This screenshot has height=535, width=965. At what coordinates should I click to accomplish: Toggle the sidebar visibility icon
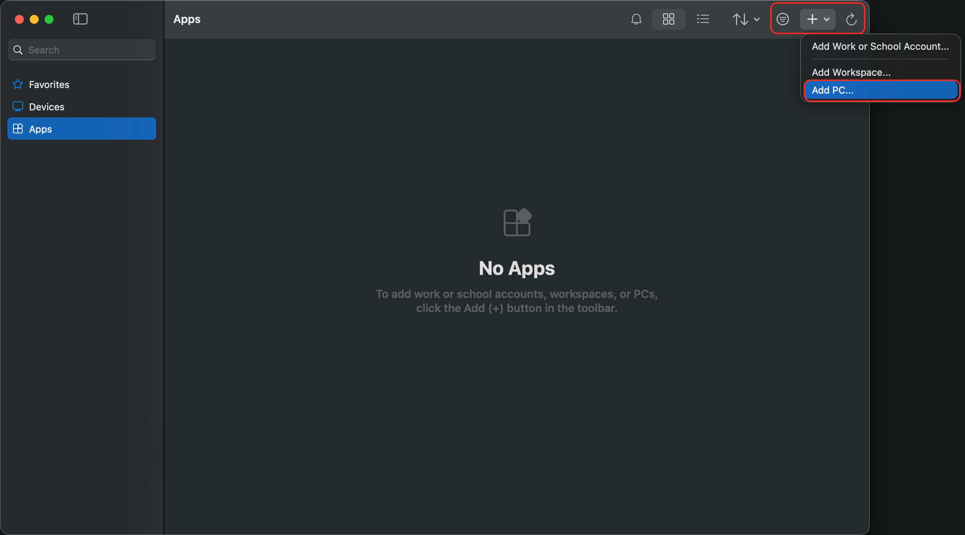click(x=80, y=19)
